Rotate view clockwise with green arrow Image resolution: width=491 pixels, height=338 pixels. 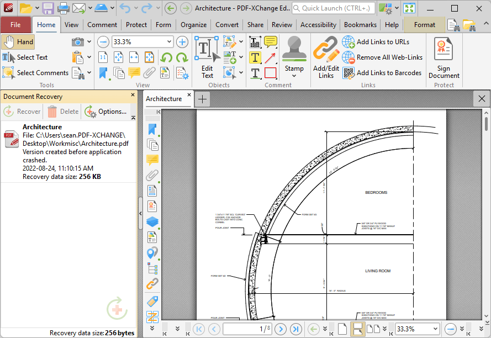pyautogui.click(x=182, y=57)
